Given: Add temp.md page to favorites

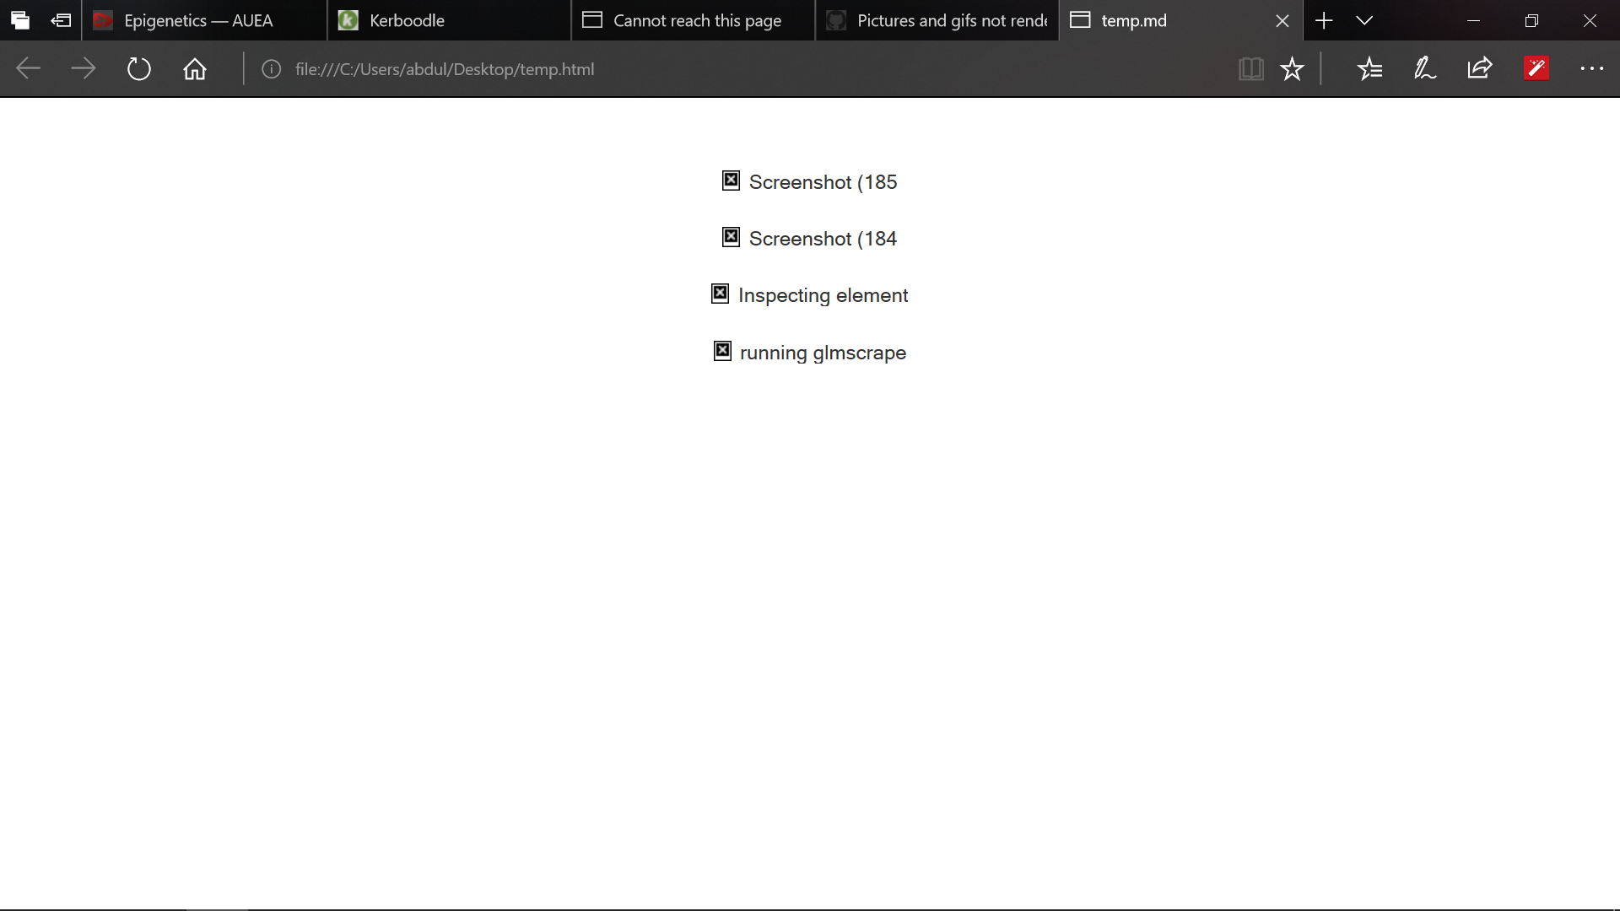Looking at the screenshot, I should [x=1292, y=69].
